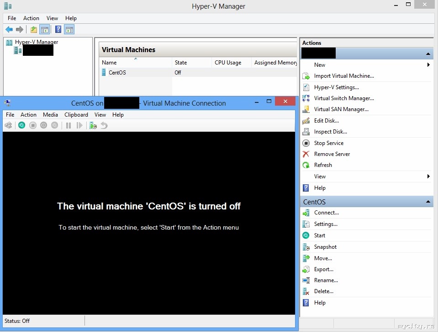
Task: Open Action menu in Hyper-V Manager
Action: pos(31,18)
